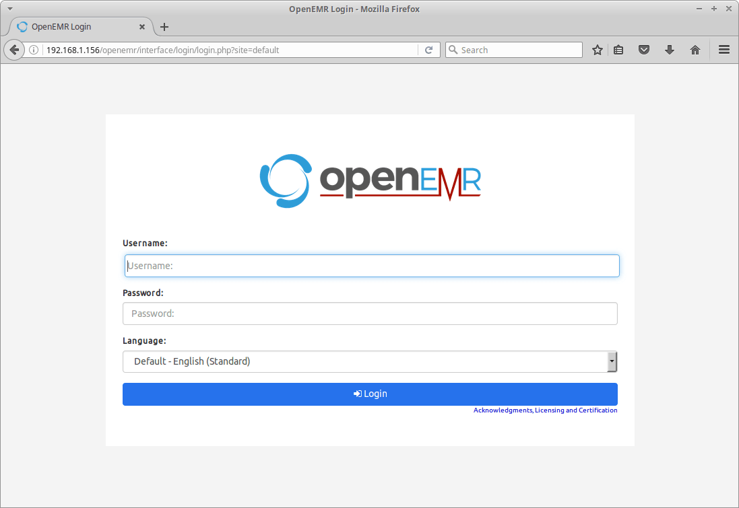Close the OpenEMR Login tab

click(x=141, y=27)
